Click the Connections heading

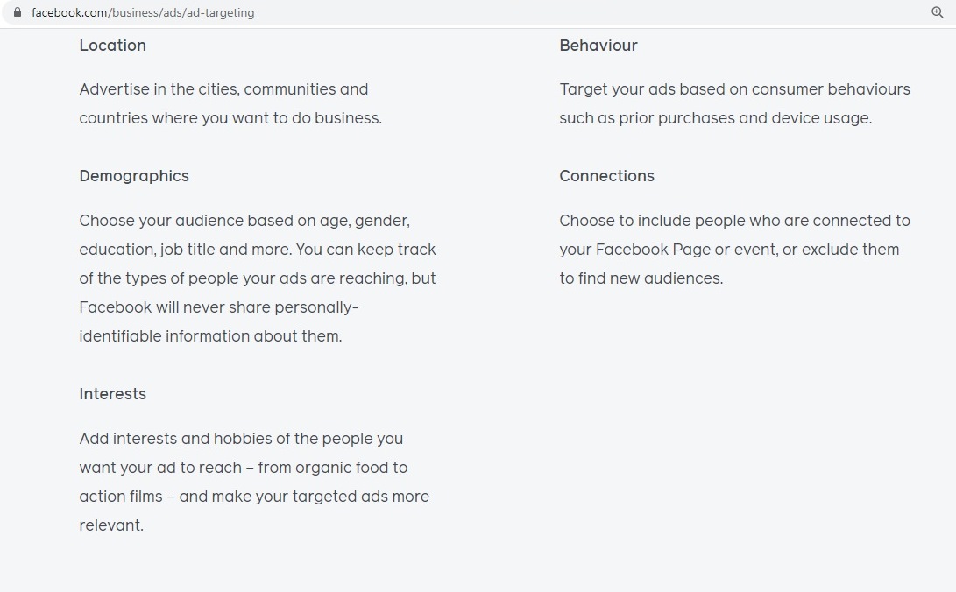coord(606,176)
